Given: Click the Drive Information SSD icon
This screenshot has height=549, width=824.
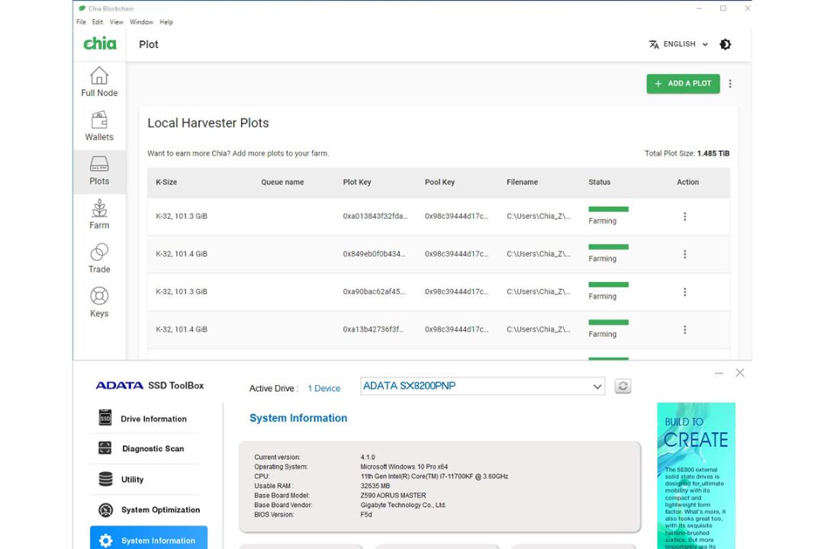Looking at the screenshot, I should pos(105,418).
